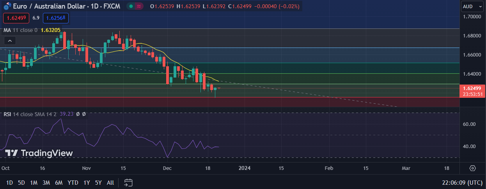Click the 1.70000 price axis label

(472, 17)
